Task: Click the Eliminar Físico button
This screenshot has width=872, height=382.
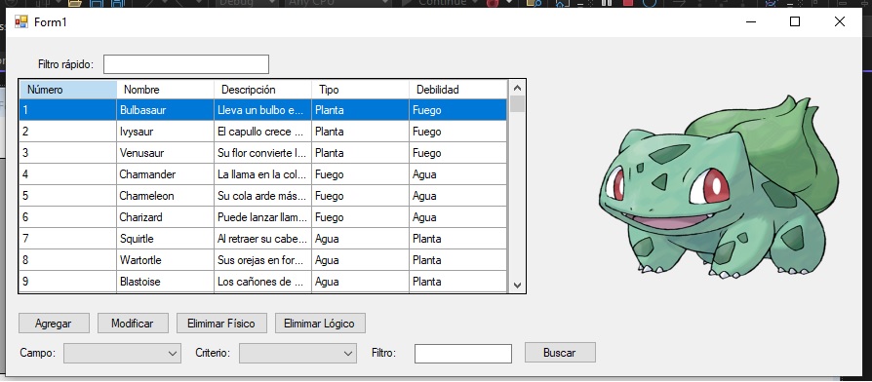Action: (221, 324)
